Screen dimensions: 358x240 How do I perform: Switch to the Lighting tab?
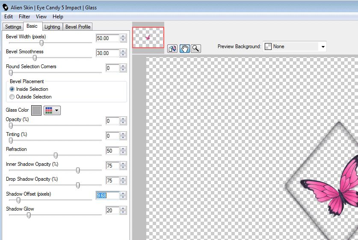(52, 26)
